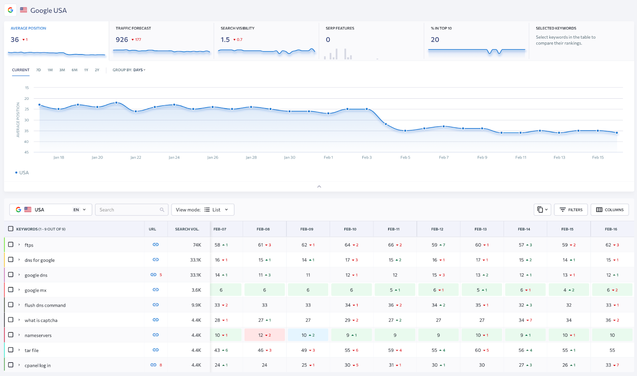The width and height of the screenshot is (637, 376).
Task: Click URL link icon for tar file
Action: click(156, 350)
